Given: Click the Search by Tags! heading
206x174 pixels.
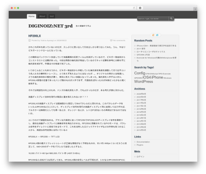Looking at the screenshot, I should pyautogui.click(x=144, y=67).
